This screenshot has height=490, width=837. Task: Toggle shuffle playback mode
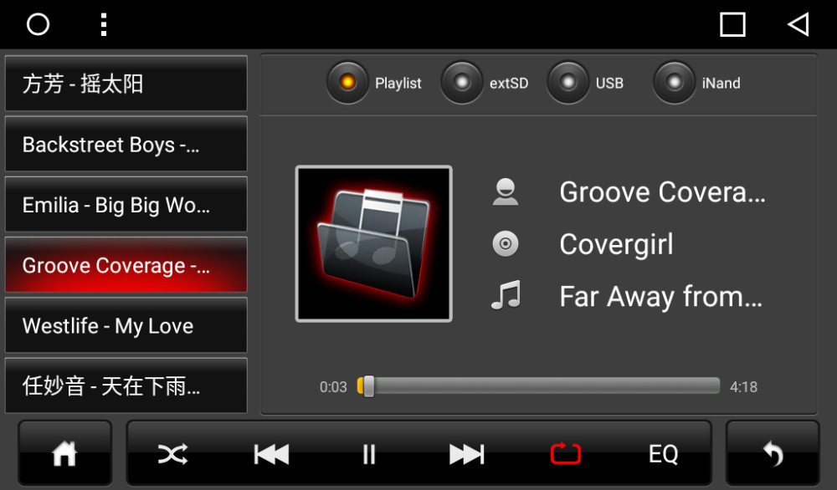point(173,454)
